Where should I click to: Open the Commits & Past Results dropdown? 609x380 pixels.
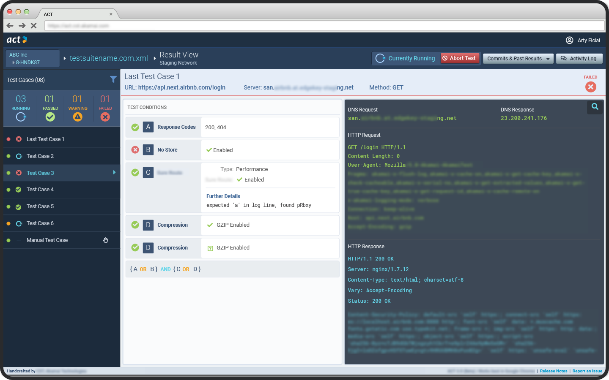coord(518,59)
